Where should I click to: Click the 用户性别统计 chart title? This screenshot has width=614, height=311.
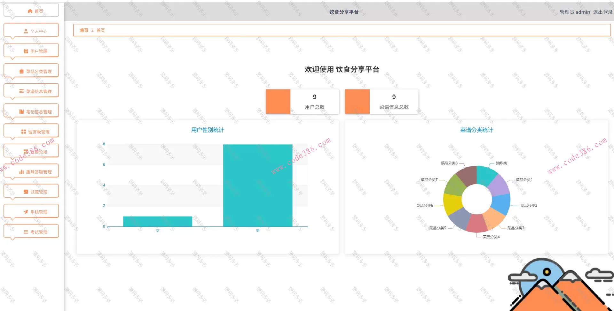(x=208, y=130)
